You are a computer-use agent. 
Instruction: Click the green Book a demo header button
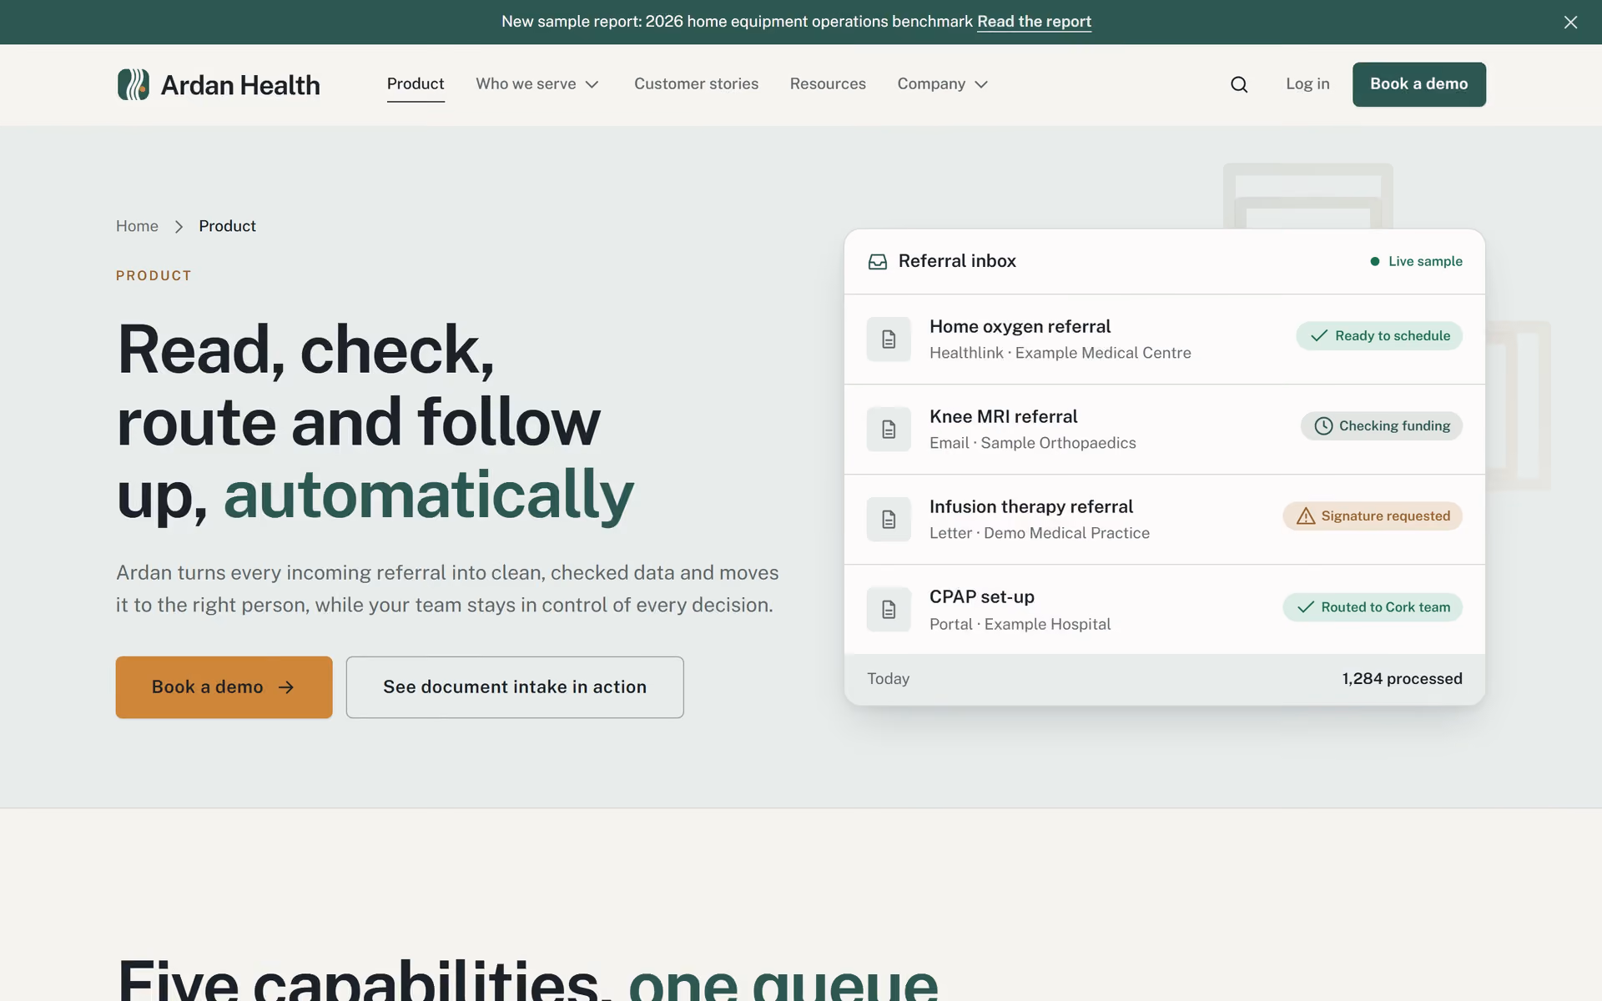1418,84
